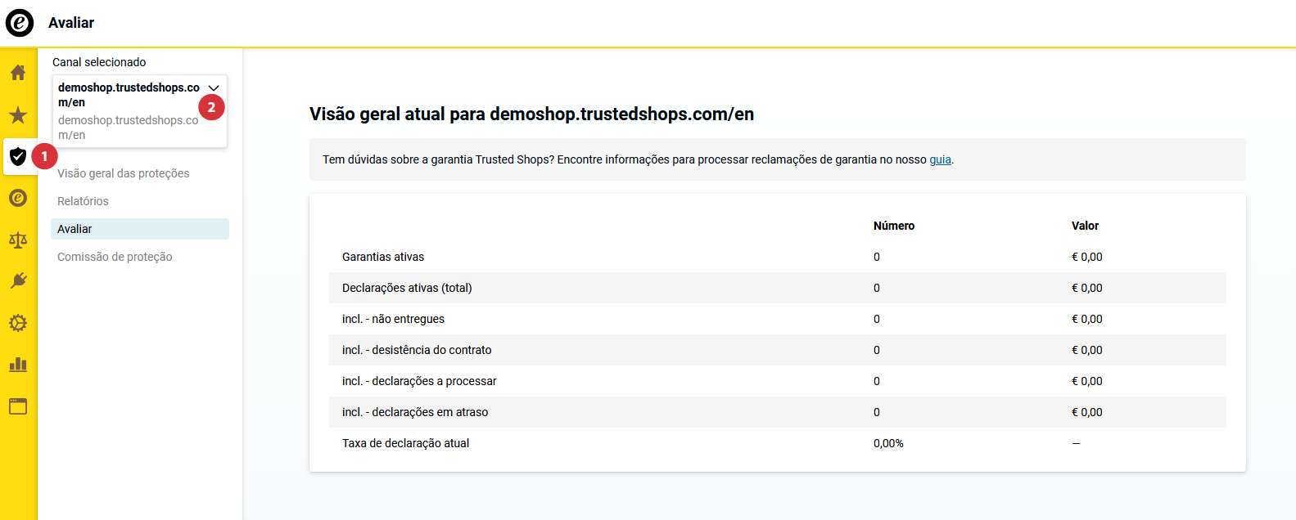Open the home icon in sidebar
This screenshot has width=1296, height=520.
point(18,73)
